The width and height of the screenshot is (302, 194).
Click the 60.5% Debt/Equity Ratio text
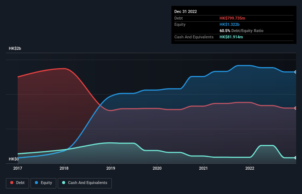coord(241,31)
